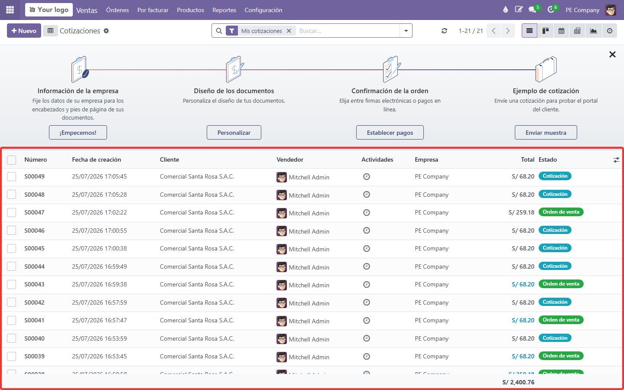
Task: Check the box for order S00049
Action: 12,177
